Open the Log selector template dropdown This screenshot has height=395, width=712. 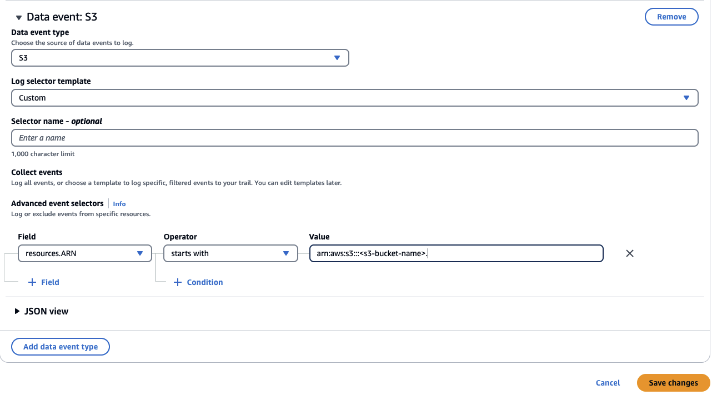tap(354, 98)
